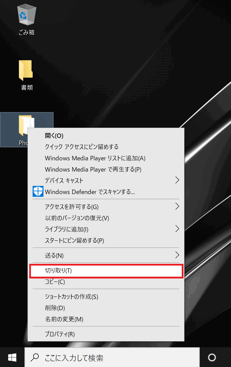Select 削除(D) to delete the folder
The height and width of the screenshot is (367, 231).
pyautogui.click(x=106, y=308)
